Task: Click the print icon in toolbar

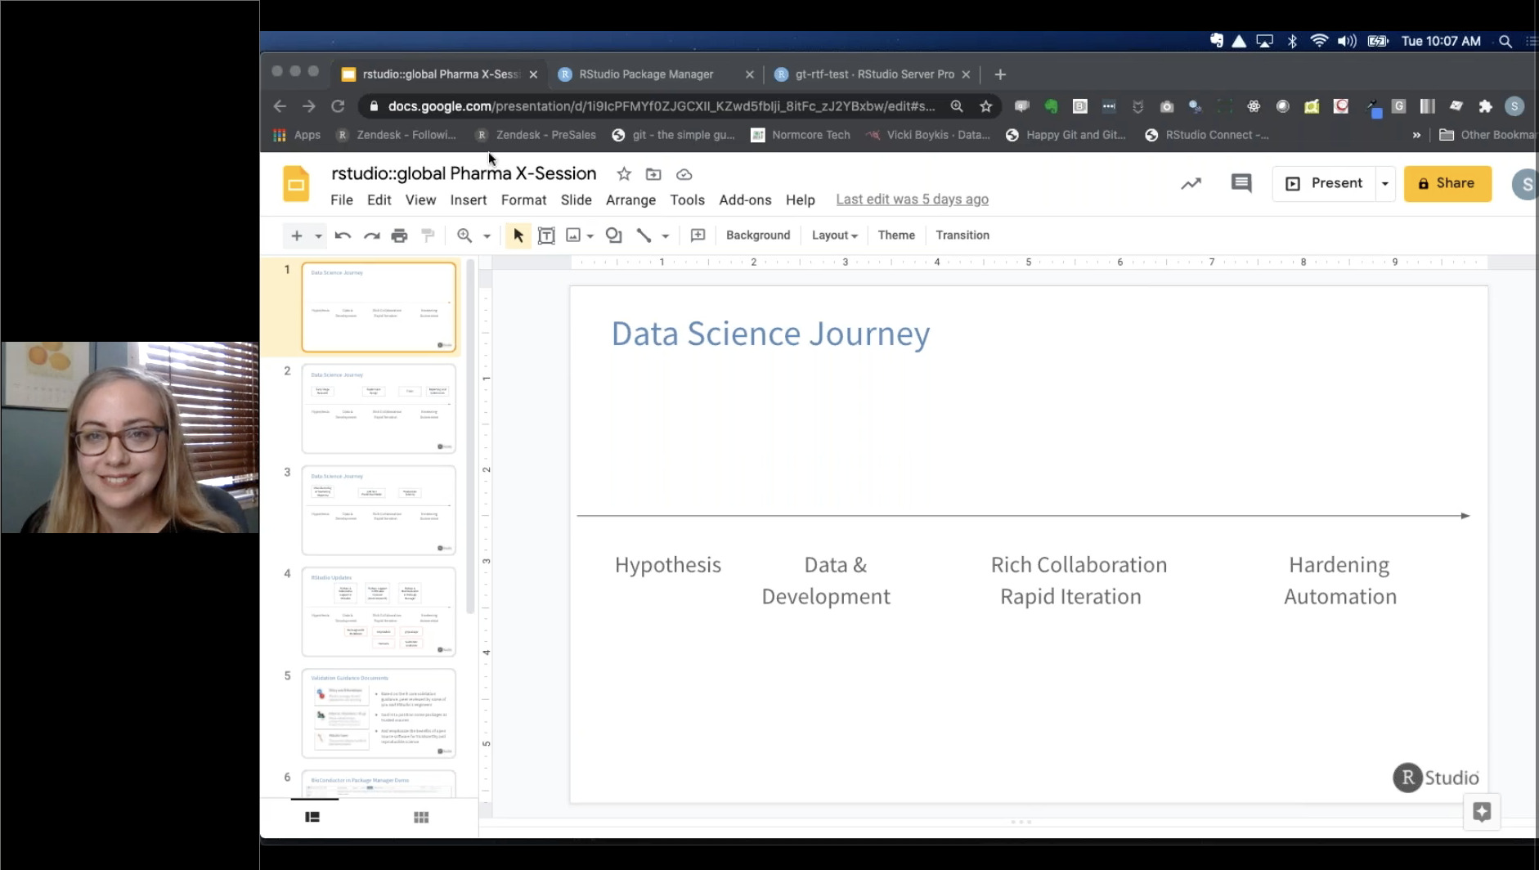Action: click(x=399, y=235)
